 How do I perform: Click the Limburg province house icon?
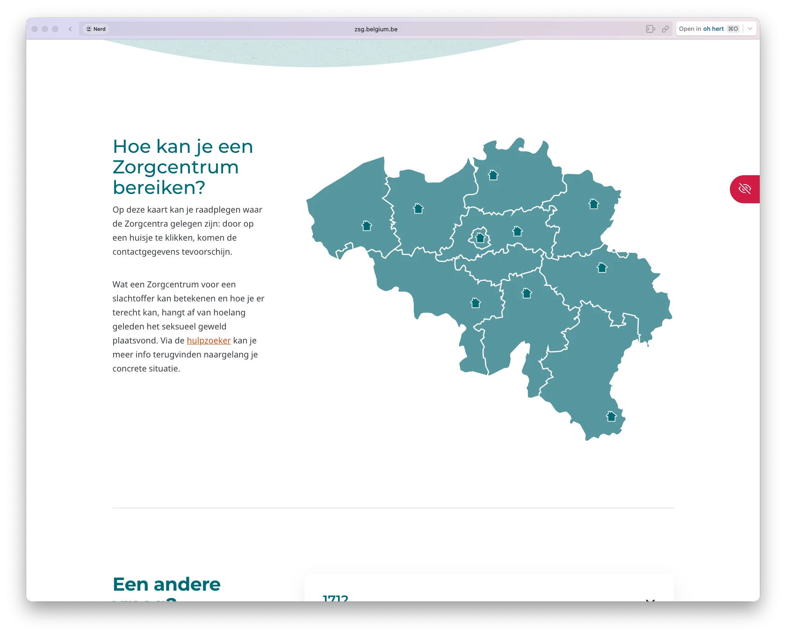[594, 204]
